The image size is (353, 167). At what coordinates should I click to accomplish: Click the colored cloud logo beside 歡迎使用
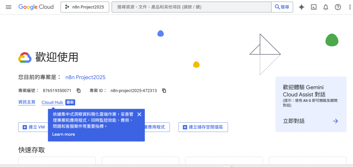pyautogui.click(x=24, y=58)
